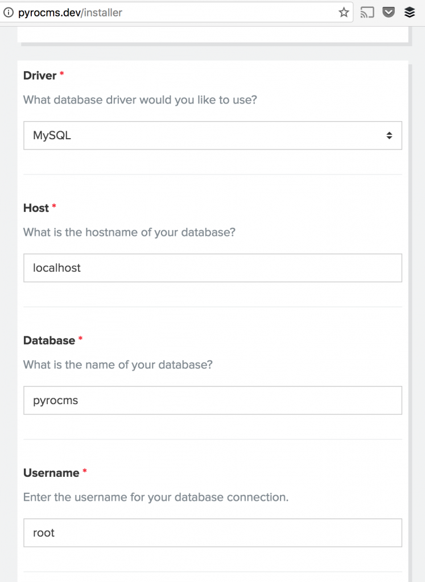The width and height of the screenshot is (425, 582).
Task: Click the Database field containing pyrocms
Action: click(x=212, y=400)
